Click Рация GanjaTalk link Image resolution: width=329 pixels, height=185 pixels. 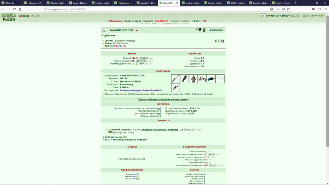[x=152, y=91]
